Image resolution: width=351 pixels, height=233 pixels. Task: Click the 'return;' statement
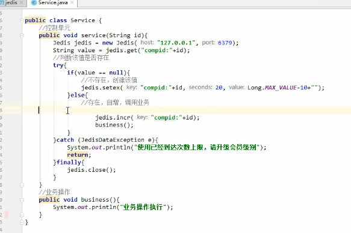pyautogui.click(x=79, y=155)
